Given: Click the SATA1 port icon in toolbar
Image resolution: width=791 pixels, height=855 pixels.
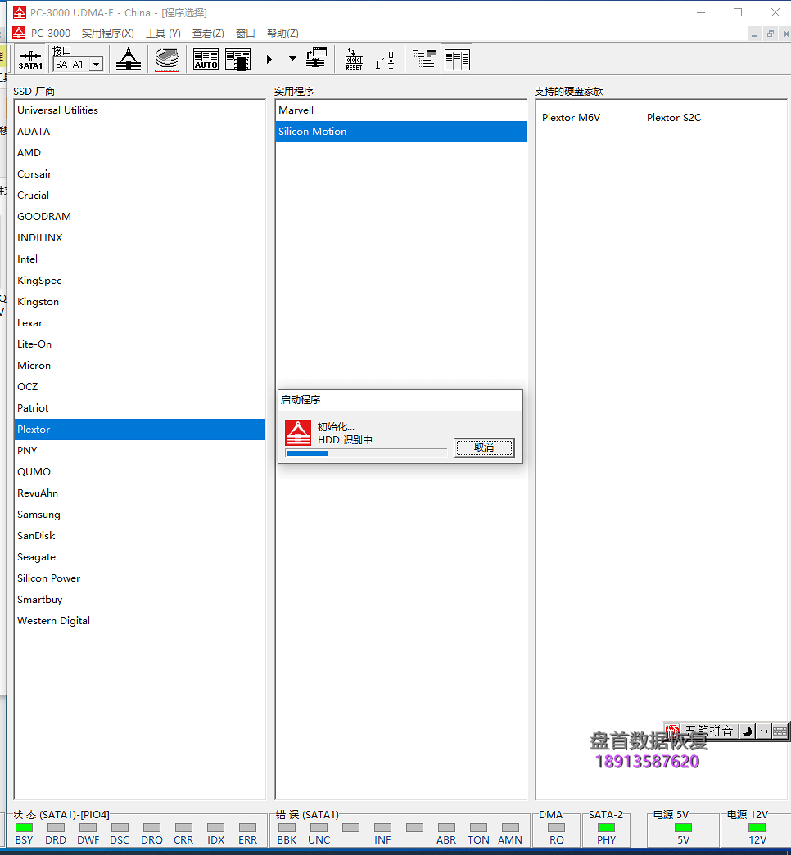Looking at the screenshot, I should [30, 59].
